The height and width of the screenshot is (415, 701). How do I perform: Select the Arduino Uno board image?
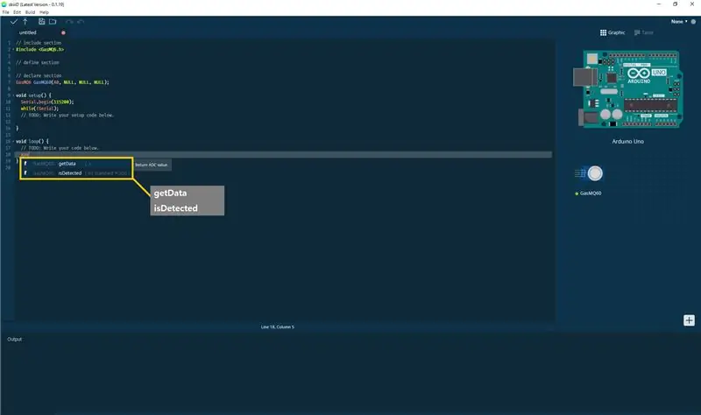tap(628, 89)
